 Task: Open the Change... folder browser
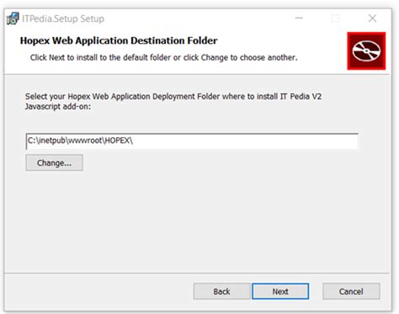(54, 162)
